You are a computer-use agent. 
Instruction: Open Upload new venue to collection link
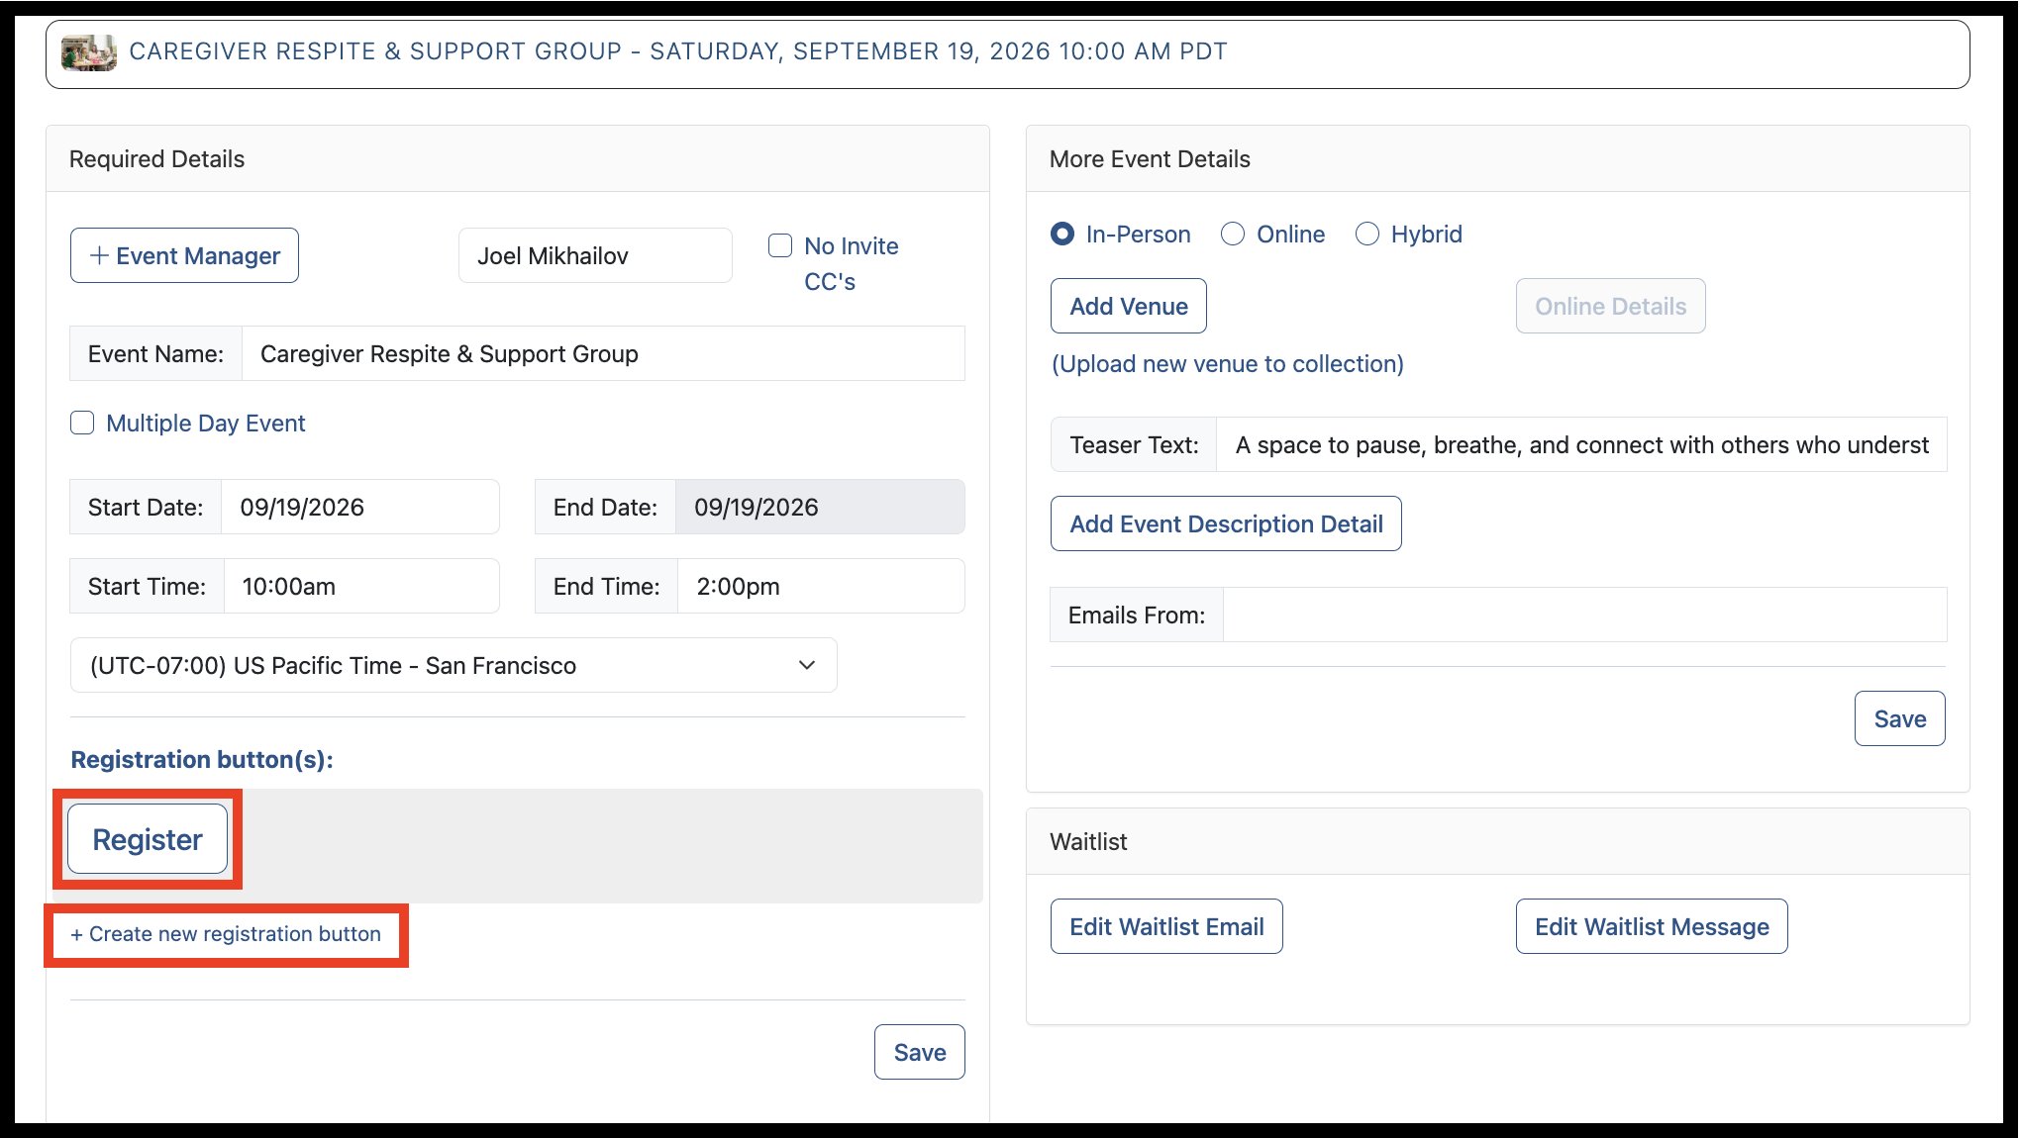tap(1228, 364)
